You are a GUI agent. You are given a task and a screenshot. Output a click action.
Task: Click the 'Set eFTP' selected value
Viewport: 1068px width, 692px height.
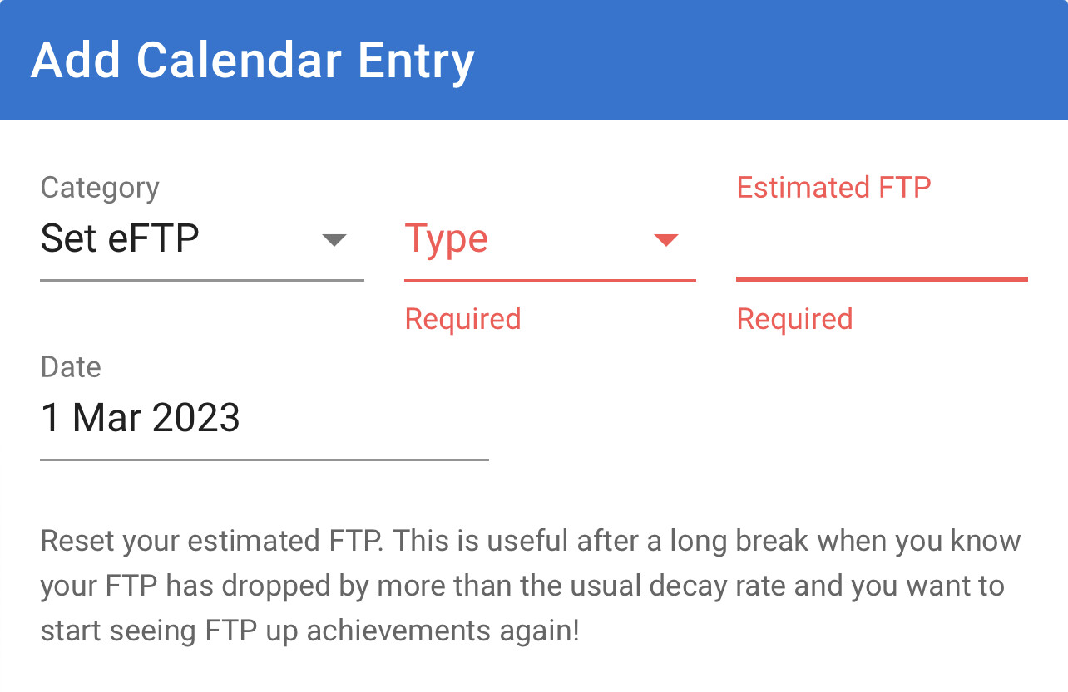tap(120, 239)
